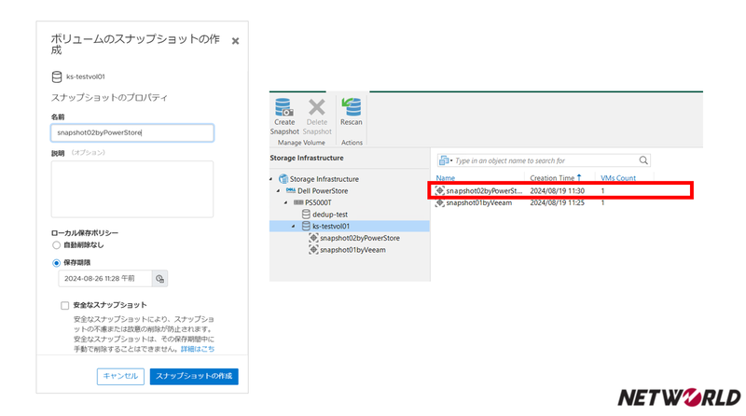Click the snapshot01byVeeam row icon in list
The width and height of the screenshot is (746, 416).
(x=440, y=202)
